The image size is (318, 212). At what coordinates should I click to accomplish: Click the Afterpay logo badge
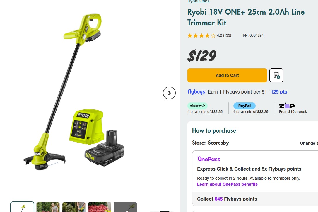click(x=197, y=106)
